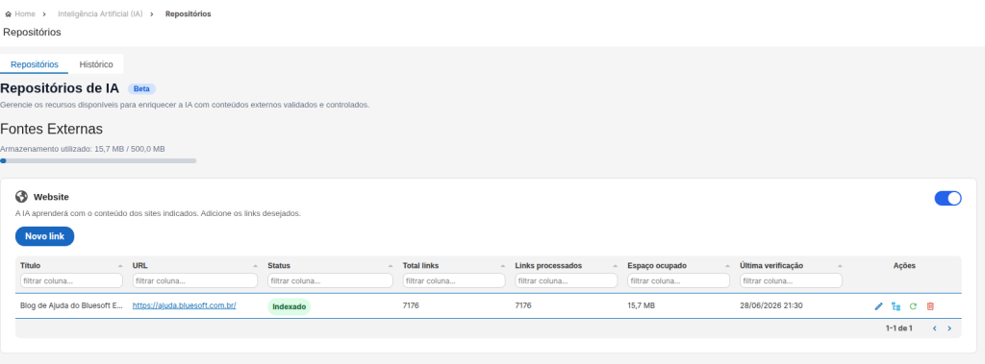Click the storage usage progress bar

(99, 160)
